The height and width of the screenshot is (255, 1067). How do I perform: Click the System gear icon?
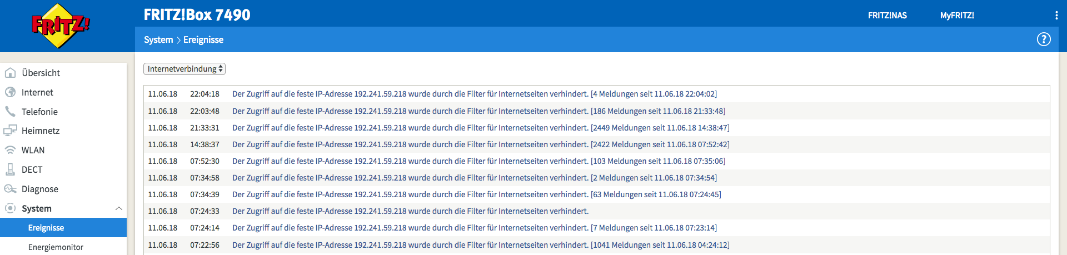coord(10,208)
